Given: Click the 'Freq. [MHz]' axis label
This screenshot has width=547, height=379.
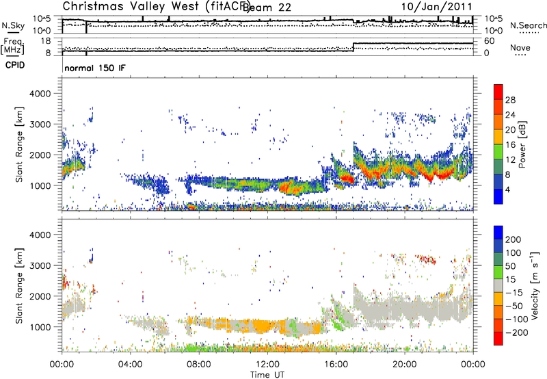Looking at the screenshot, I should click(x=13, y=47).
